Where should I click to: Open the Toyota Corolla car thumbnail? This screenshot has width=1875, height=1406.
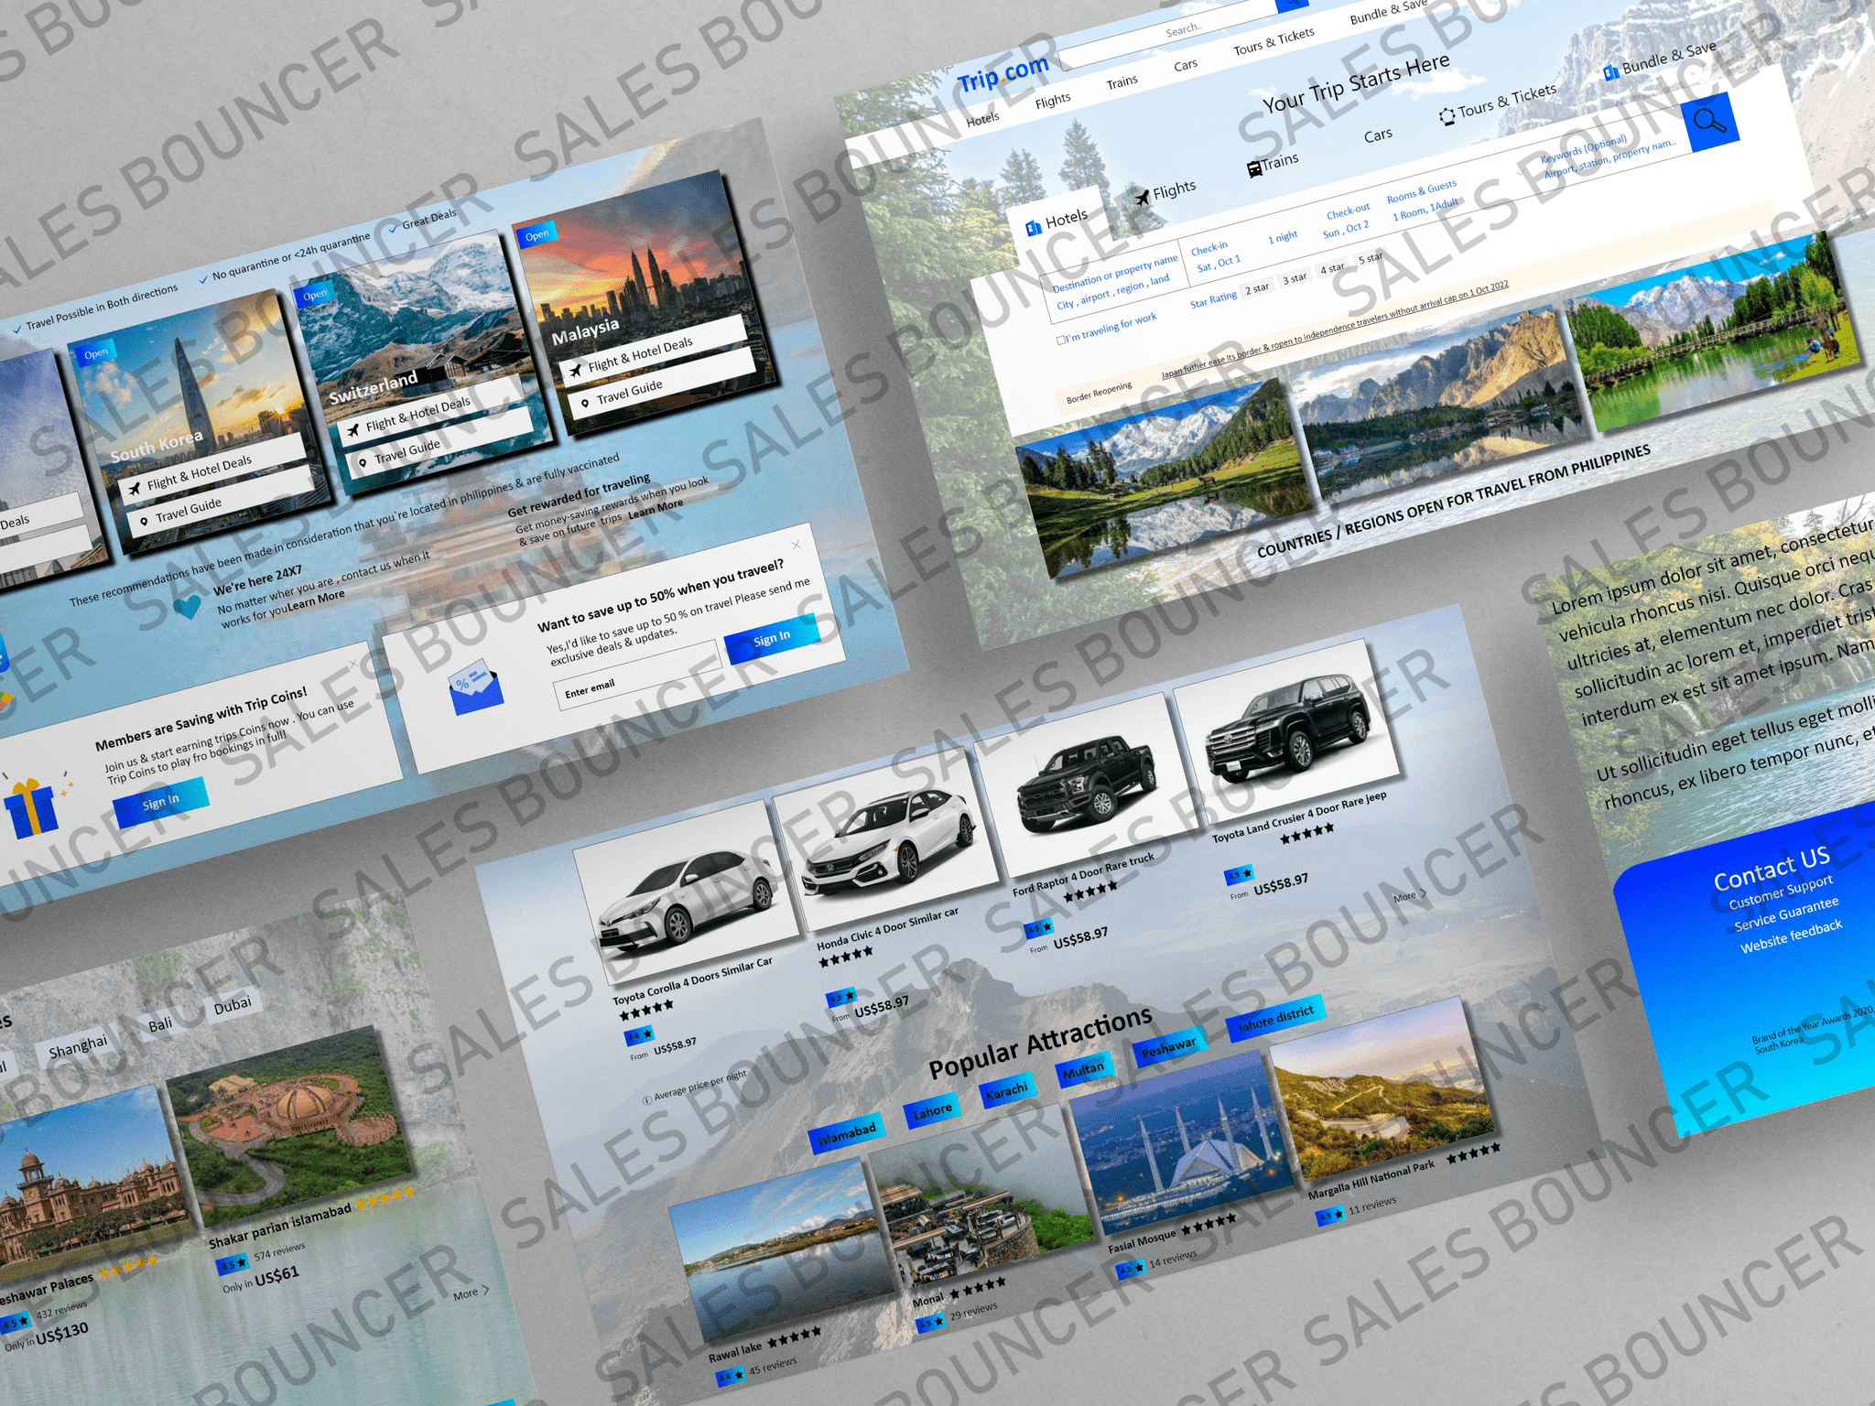(687, 892)
